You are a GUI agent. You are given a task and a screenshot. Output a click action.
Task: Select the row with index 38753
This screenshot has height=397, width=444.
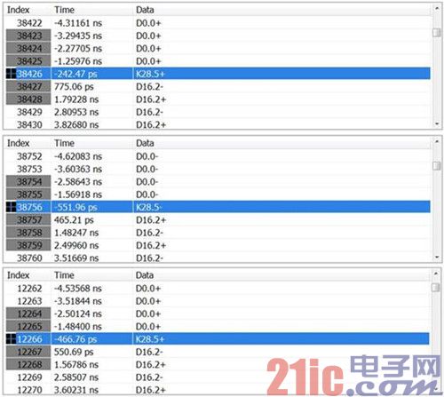click(218, 169)
